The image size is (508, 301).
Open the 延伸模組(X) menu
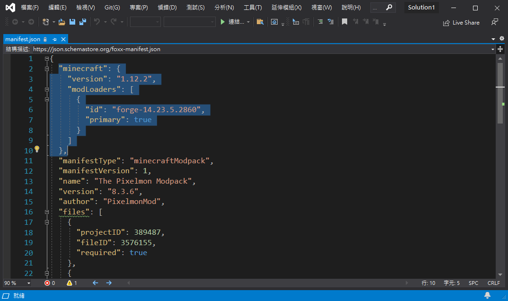tap(286, 8)
